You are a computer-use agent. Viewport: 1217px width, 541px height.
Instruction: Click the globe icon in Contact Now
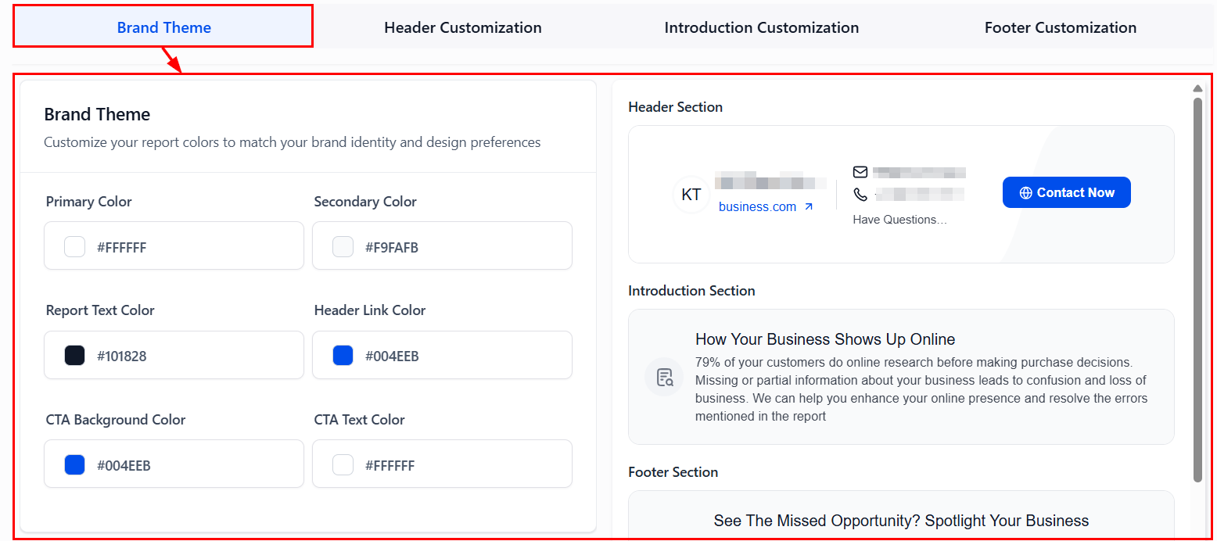(x=1026, y=192)
